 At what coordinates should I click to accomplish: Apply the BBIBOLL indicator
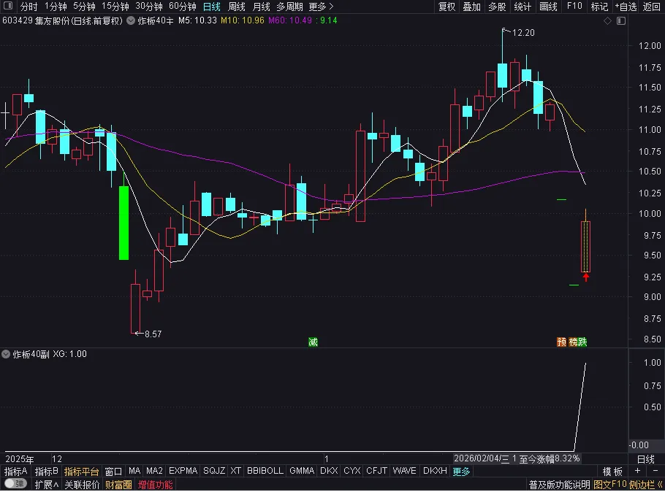click(265, 472)
